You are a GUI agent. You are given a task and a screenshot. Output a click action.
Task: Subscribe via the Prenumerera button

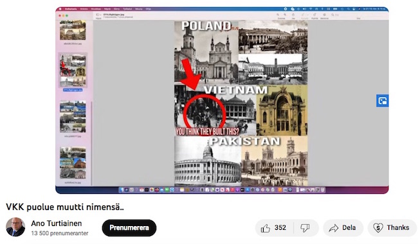click(x=129, y=228)
